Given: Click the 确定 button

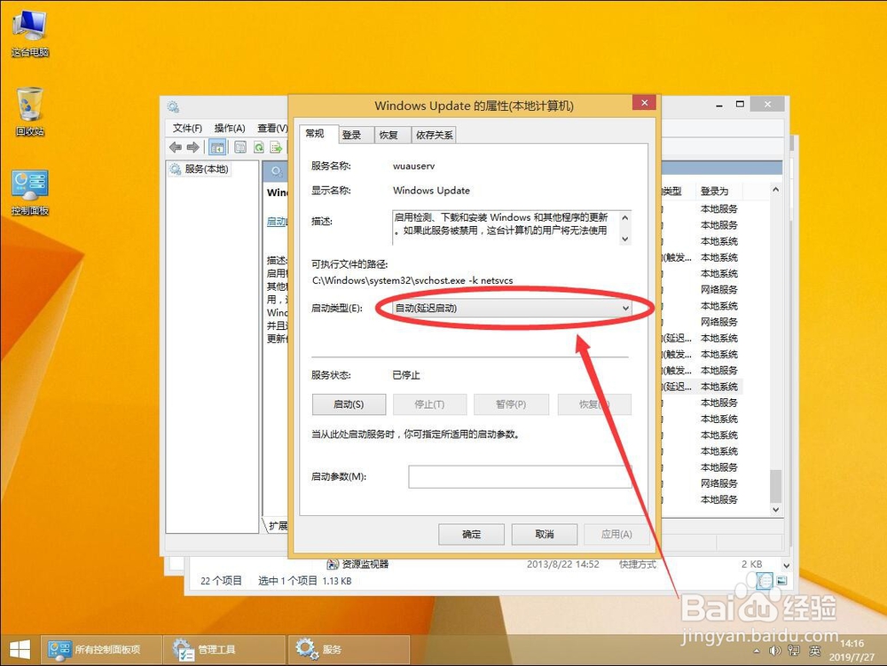Looking at the screenshot, I should [471, 534].
